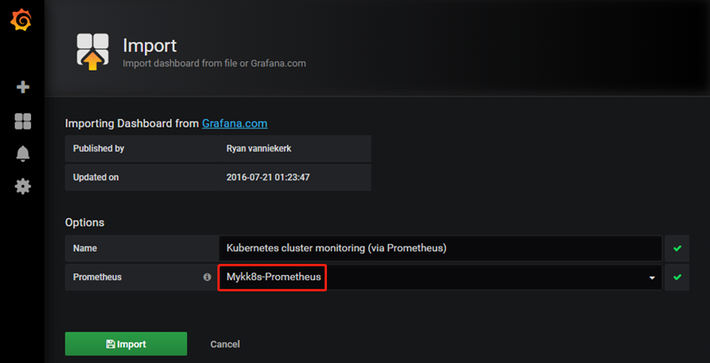Screen dimensions: 710x363
Task: Open the Grafana.com link
Action: 235,123
